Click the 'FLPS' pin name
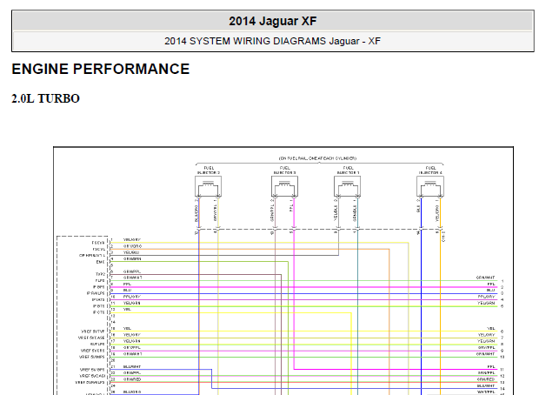 [x=100, y=281]
